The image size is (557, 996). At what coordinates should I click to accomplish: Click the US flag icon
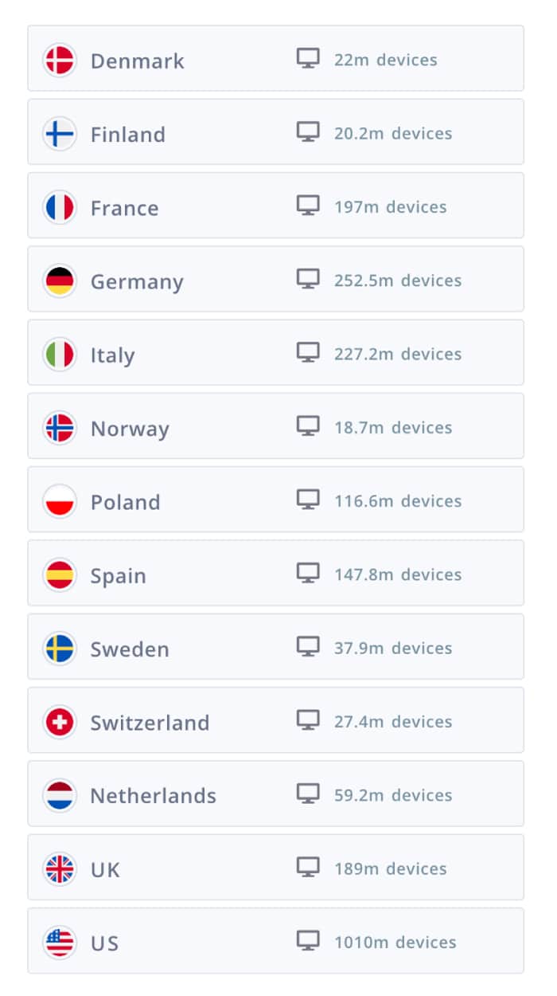pos(60,943)
